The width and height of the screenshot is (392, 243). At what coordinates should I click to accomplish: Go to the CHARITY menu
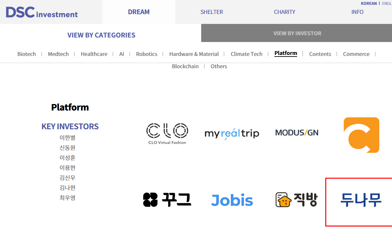click(284, 12)
